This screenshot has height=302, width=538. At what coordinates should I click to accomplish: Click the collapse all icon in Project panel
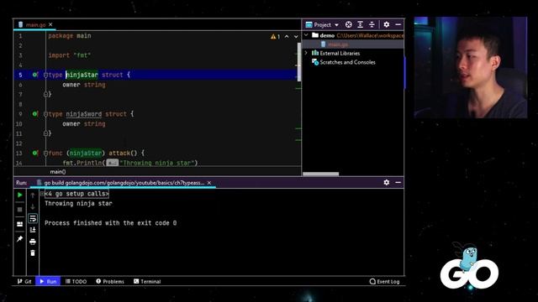tap(372, 24)
